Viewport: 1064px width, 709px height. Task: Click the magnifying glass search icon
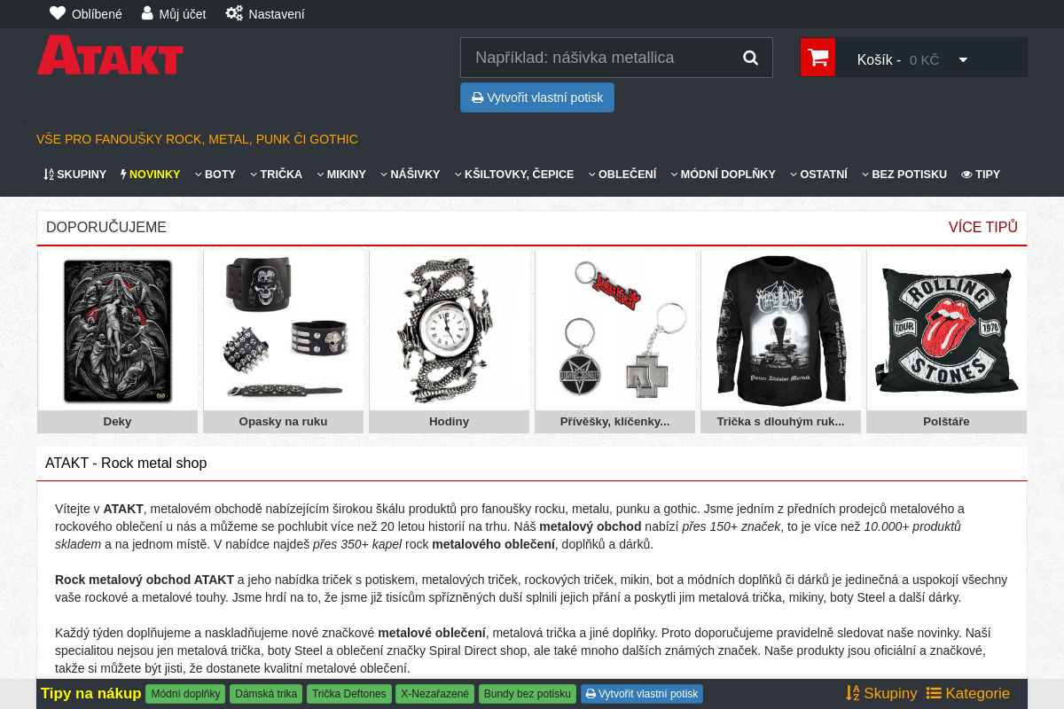[750, 58]
